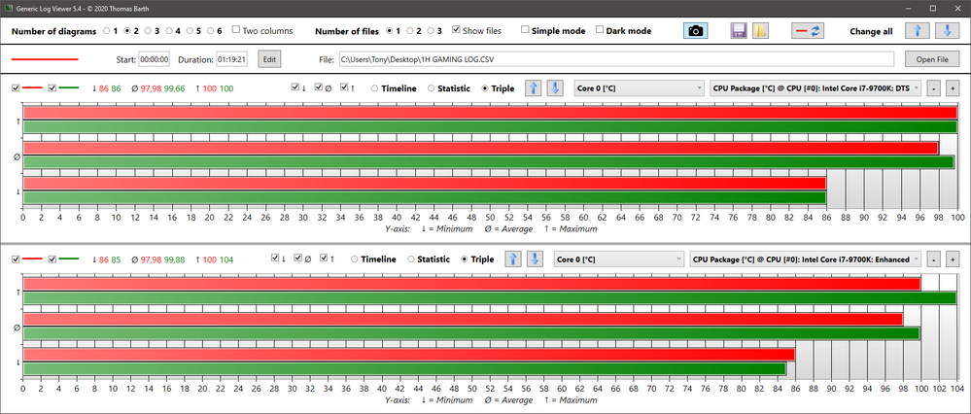Click the Open File button
The height and width of the screenshot is (414, 971).
pos(931,59)
